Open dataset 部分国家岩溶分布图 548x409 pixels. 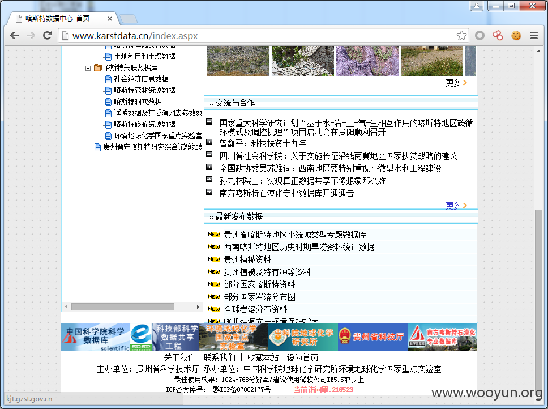click(x=259, y=297)
